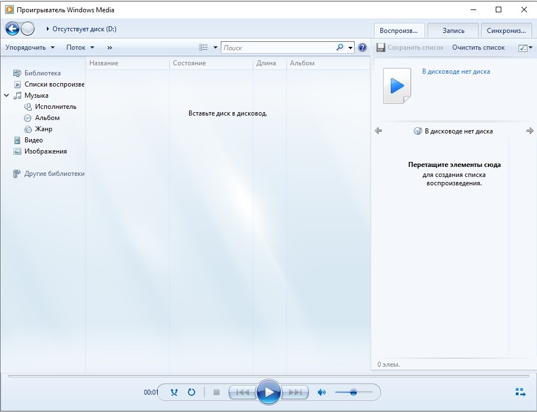The width and height of the screenshot is (537, 412).
Task: Skip to the previous track
Action: pyautogui.click(x=243, y=392)
